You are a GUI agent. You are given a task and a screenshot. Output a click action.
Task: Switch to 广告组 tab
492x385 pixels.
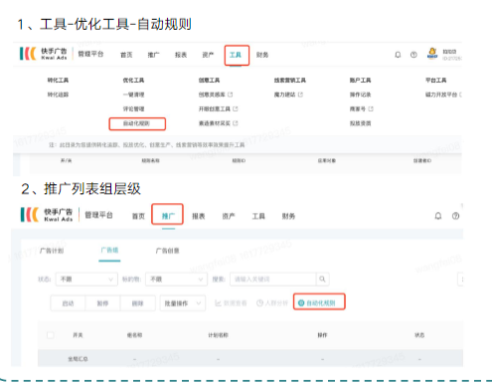[x=109, y=251]
